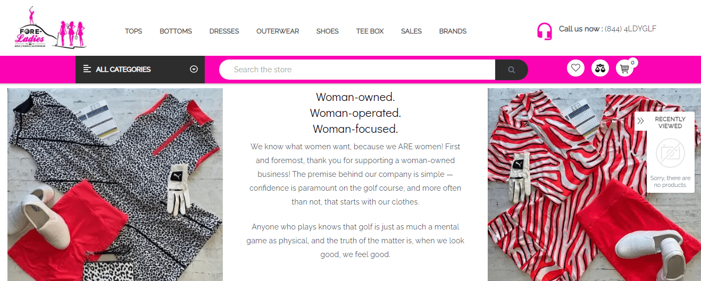This screenshot has width=701, height=281.
Task: Click the pink headset call icon
Action: (x=544, y=31)
